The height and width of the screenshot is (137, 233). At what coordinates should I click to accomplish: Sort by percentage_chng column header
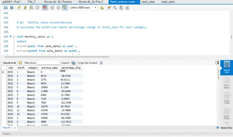[x=71, y=68]
